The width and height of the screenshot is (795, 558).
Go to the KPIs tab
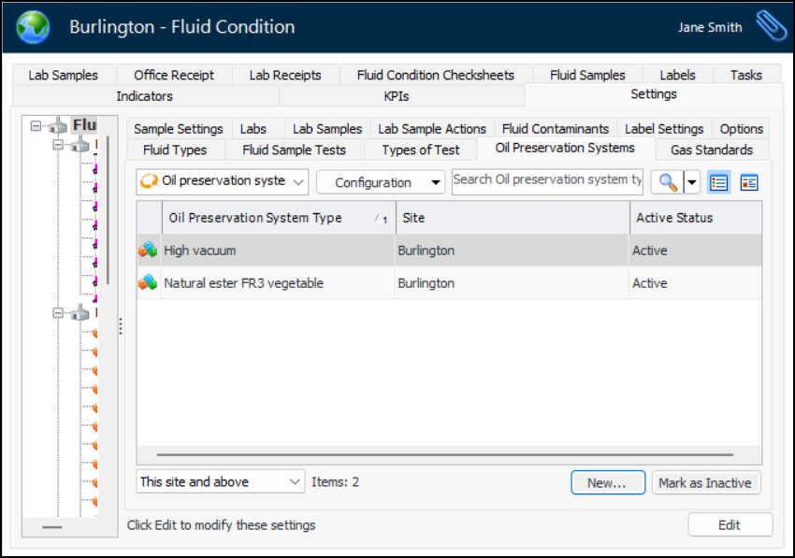click(x=397, y=95)
